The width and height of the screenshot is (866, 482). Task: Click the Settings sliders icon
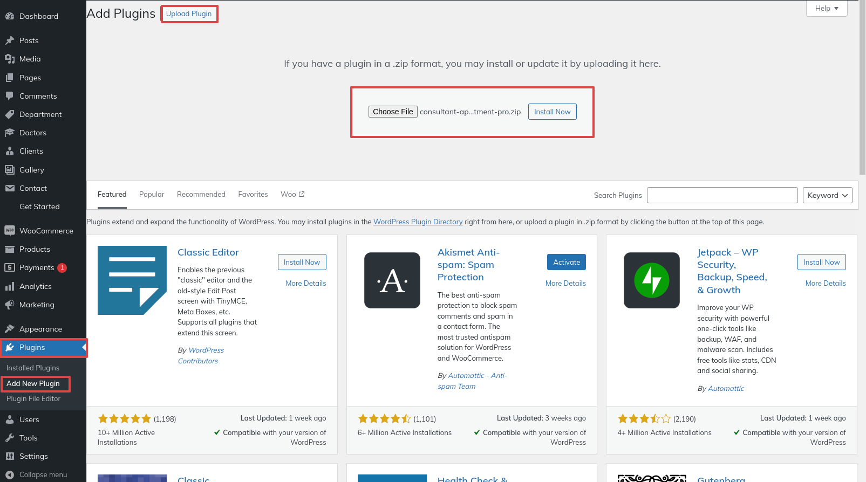tap(10, 456)
